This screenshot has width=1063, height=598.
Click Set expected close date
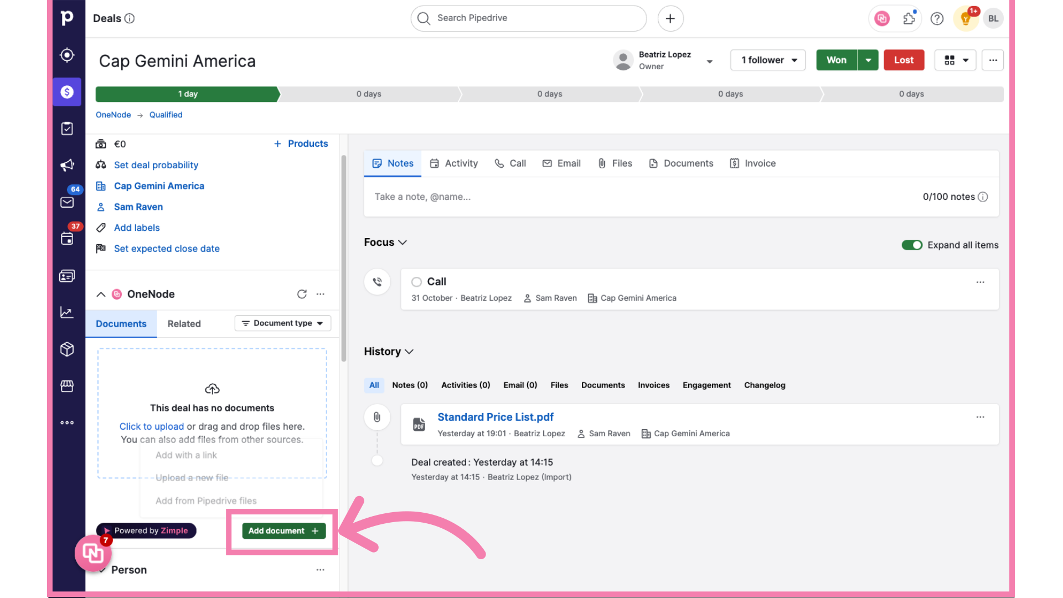[x=167, y=249]
